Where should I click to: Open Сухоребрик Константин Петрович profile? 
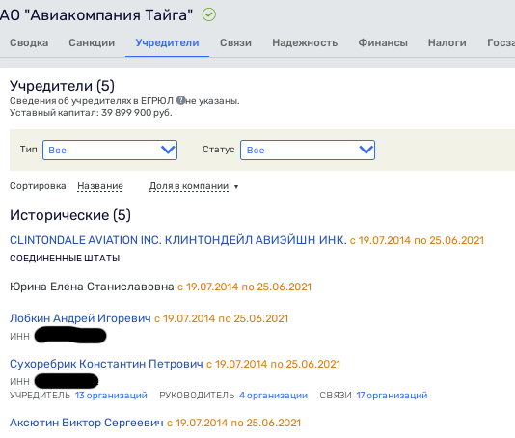pos(106,364)
